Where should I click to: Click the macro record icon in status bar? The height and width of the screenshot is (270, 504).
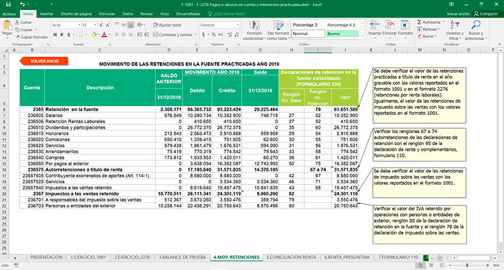pyautogui.click(x=16, y=265)
